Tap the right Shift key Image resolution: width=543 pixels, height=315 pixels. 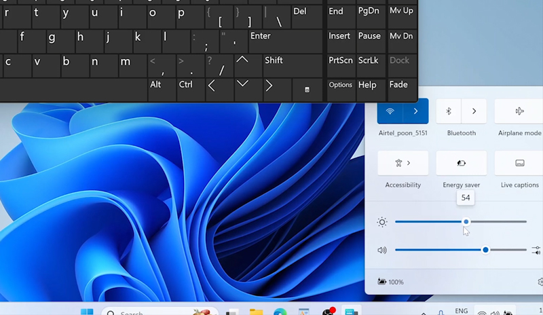293,65
